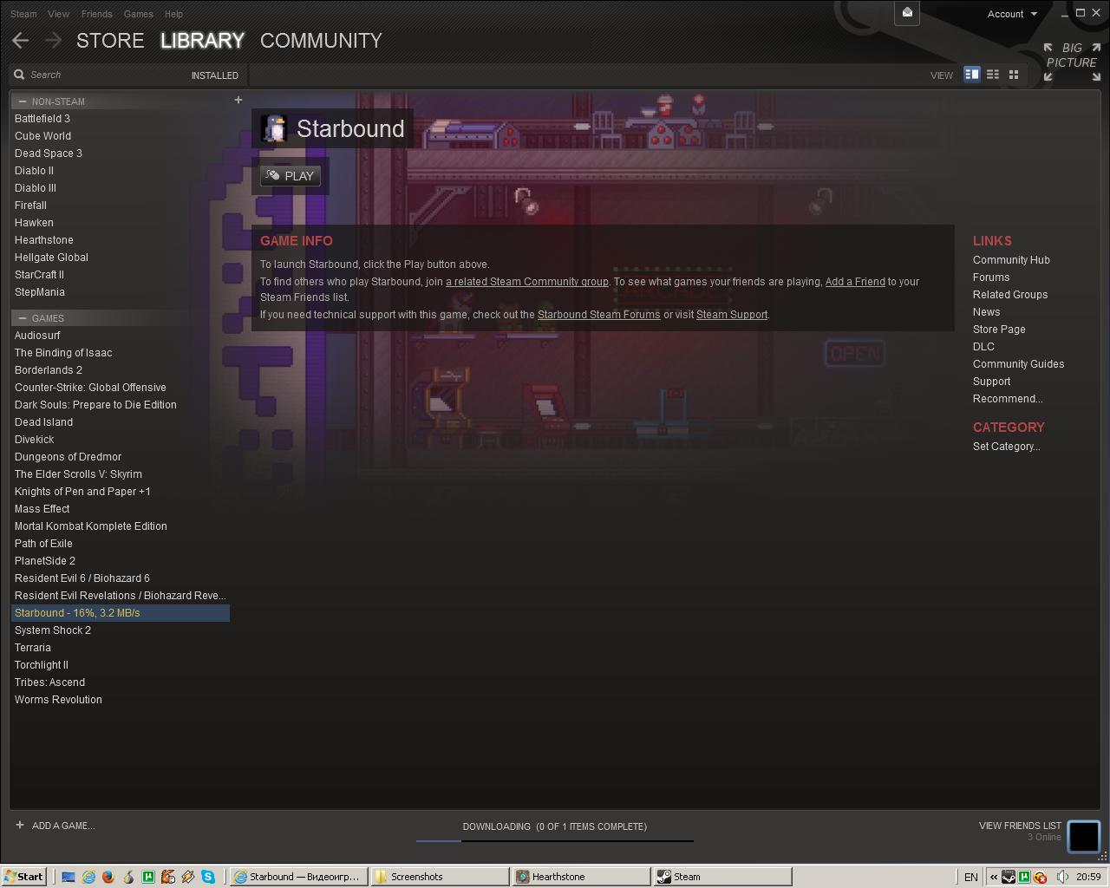Image resolution: width=1110 pixels, height=888 pixels.
Task: Click the Add a Friend link
Action: 855,282
